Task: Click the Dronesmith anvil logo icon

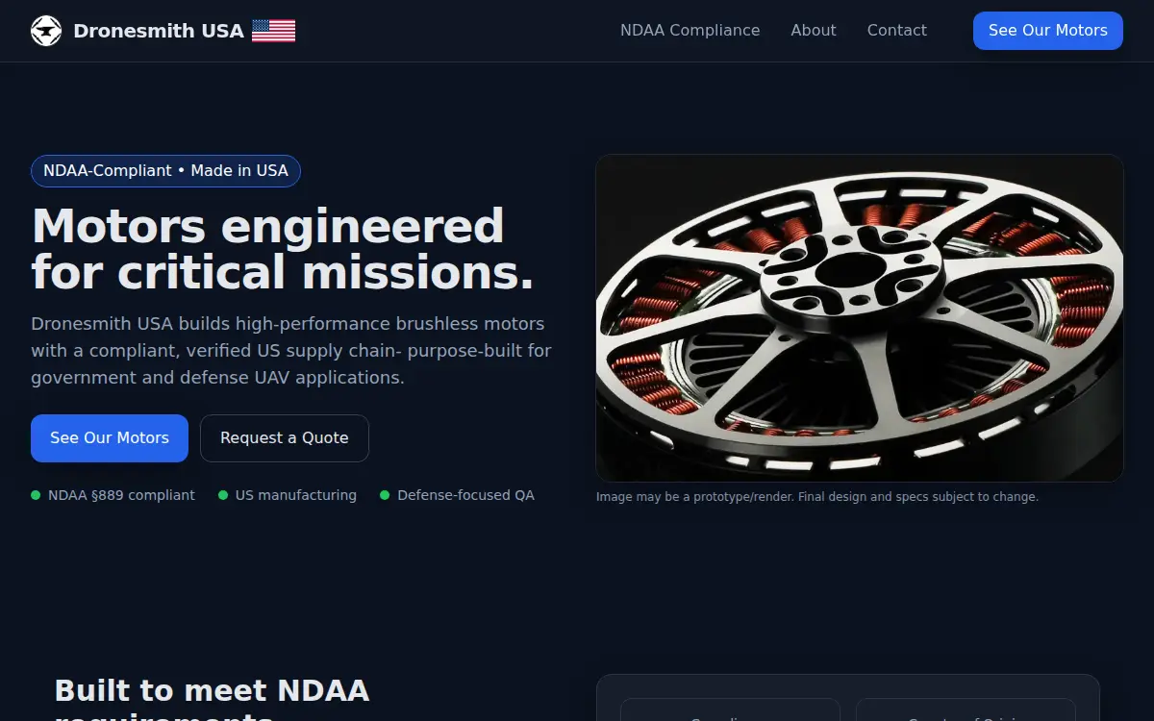Action: [x=46, y=31]
